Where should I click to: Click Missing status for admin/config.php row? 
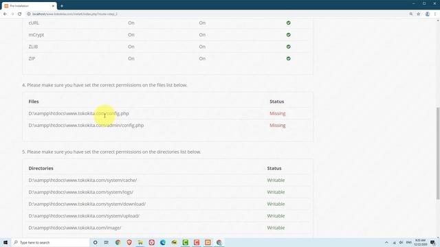click(278, 125)
